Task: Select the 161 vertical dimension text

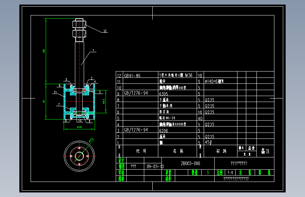Action: (x=44, y=101)
